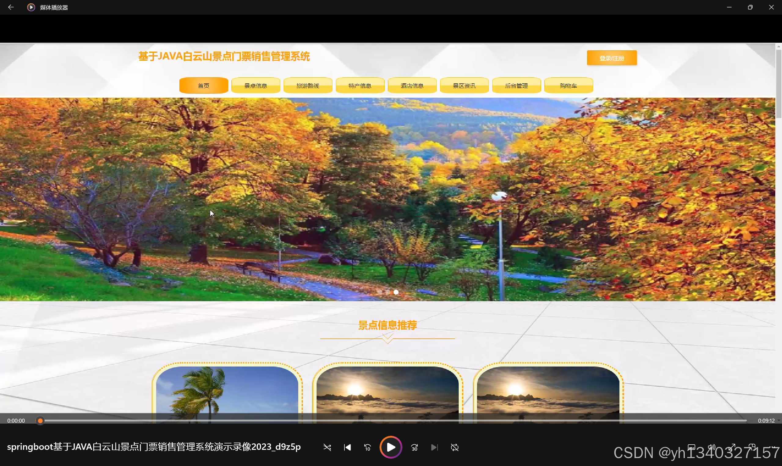Click the Play button
Viewport: 782px width, 466px height.
click(391, 447)
